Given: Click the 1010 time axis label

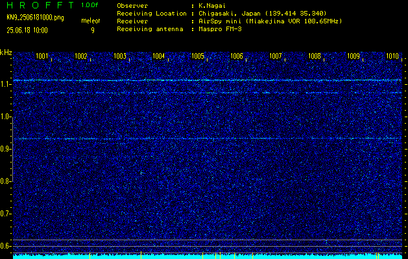Looking at the screenshot, I should coord(392,56).
